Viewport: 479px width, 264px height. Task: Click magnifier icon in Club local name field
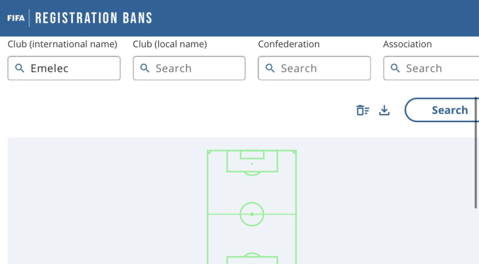145,68
